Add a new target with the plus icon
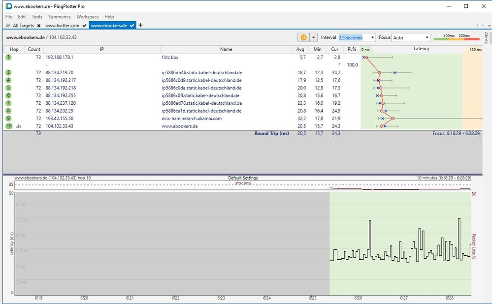This screenshot has height=304, width=492. click(140, 25)
